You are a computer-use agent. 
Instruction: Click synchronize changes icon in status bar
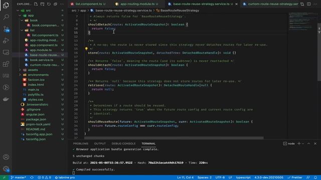pos(32,177)
